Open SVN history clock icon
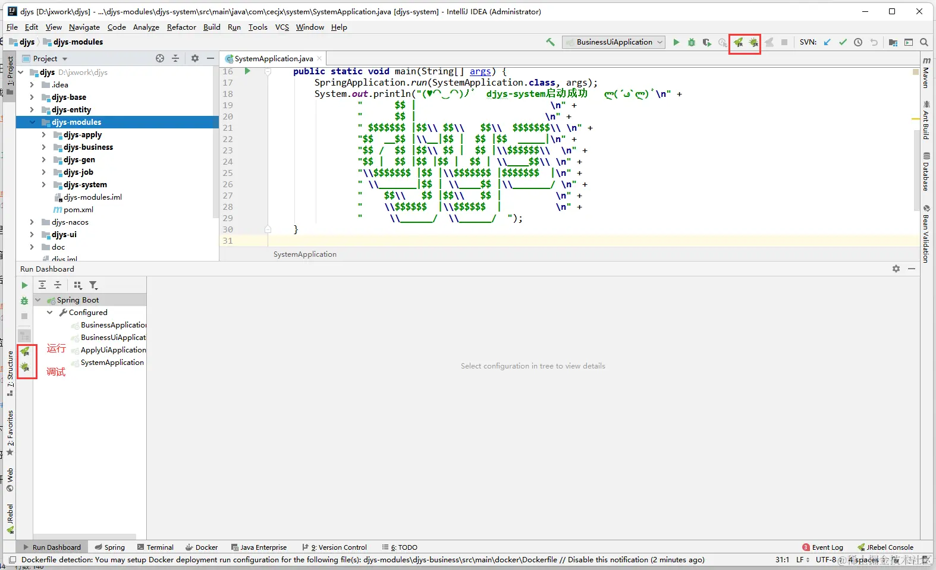Viewport: 936px width, 570px height. point(858,42)
